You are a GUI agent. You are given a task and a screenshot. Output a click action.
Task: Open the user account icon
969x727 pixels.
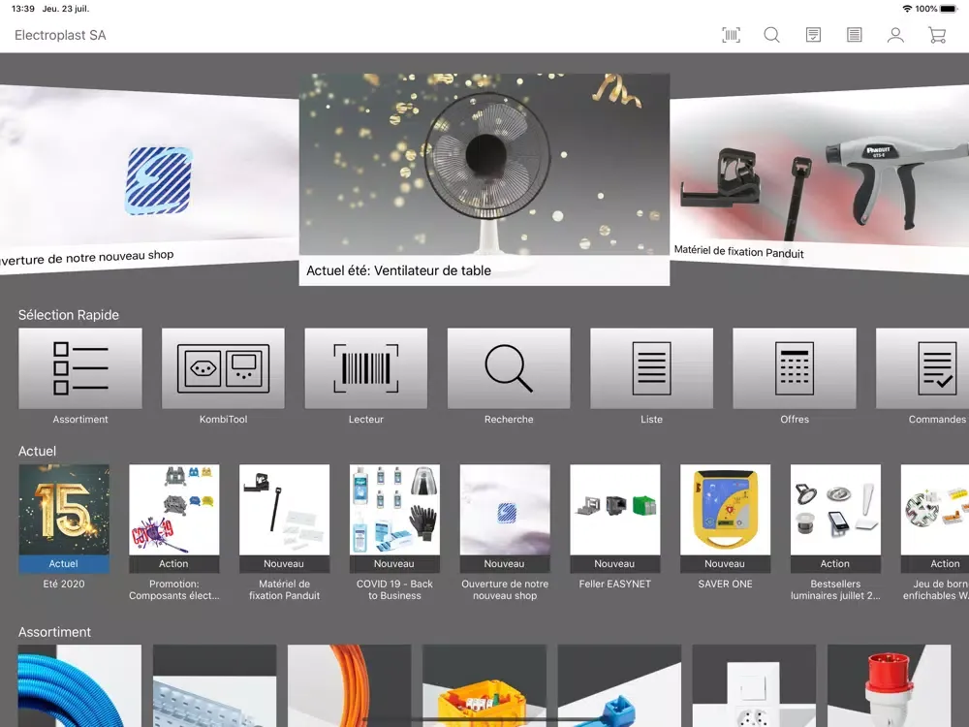tap(895, 35)
